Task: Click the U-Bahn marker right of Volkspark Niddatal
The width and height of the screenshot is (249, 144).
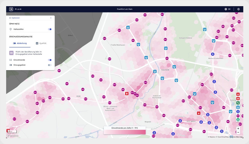Action: click(205, 29)
